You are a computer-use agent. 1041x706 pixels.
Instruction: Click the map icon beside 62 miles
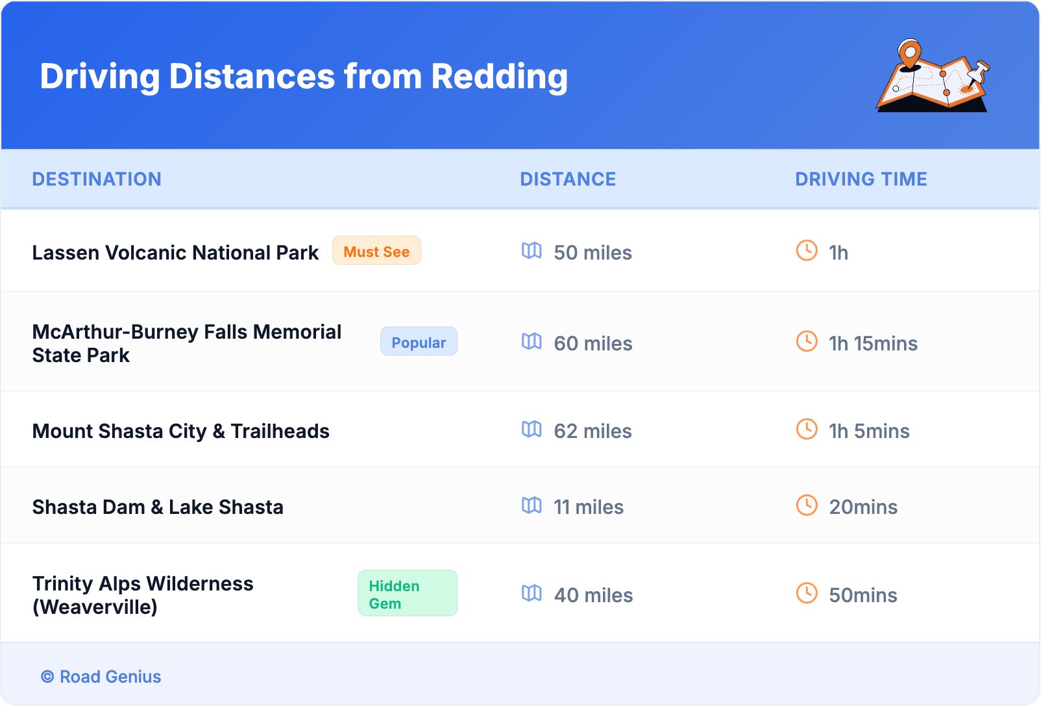[532, 430]
